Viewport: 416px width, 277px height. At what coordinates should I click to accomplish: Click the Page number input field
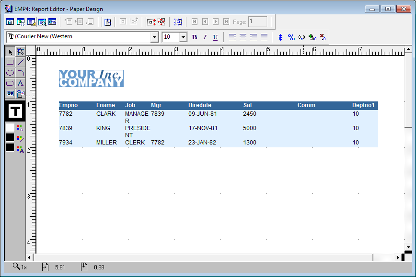tap(258, 22)
